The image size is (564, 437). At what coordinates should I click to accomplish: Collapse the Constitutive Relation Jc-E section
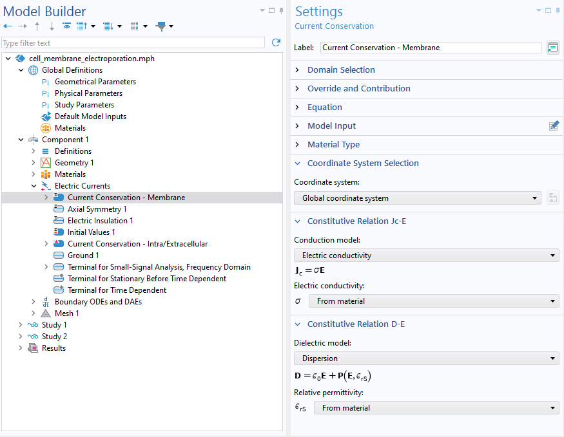point(298,221)
